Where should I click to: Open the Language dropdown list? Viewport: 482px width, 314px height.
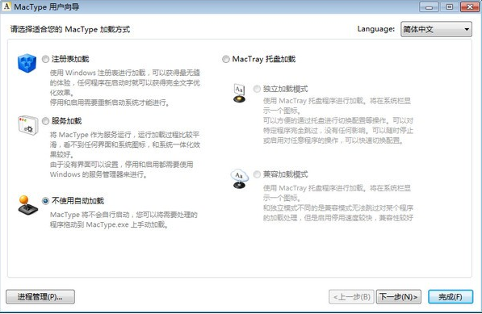click(x=436, y=29)
